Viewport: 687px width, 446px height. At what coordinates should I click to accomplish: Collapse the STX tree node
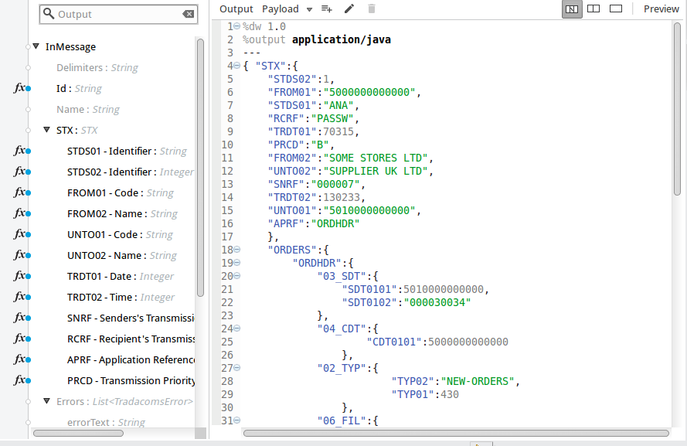coord(47,130)
